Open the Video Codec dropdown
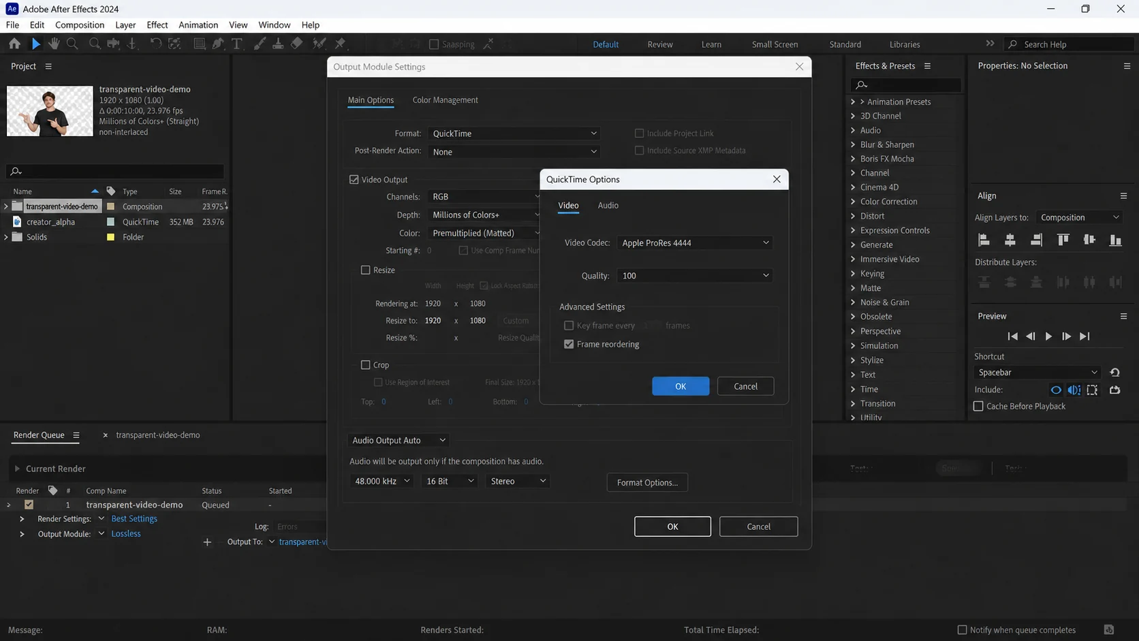 [695, 243]
